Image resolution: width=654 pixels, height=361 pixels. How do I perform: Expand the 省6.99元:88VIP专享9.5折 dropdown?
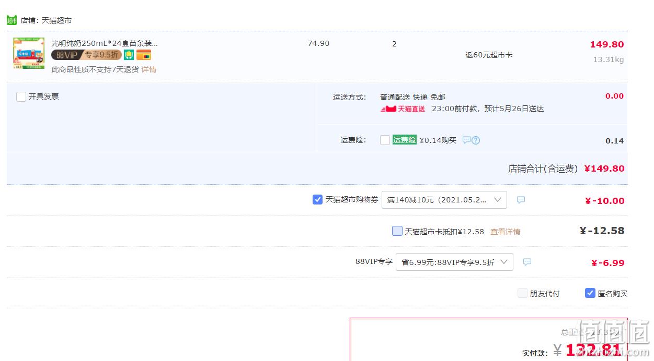(x=454, y=262)
